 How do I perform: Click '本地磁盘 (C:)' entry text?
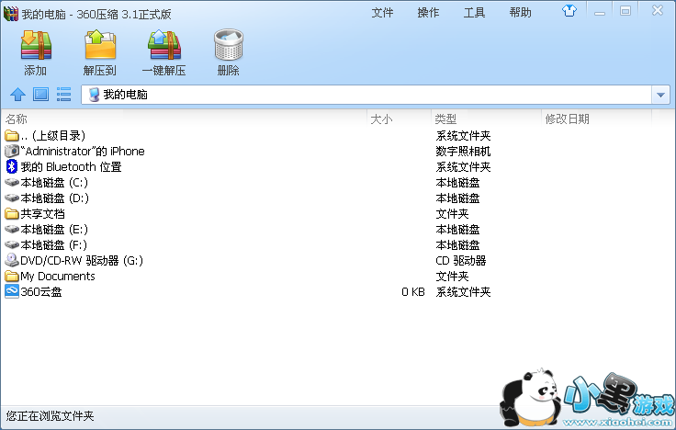pos(54,183)
